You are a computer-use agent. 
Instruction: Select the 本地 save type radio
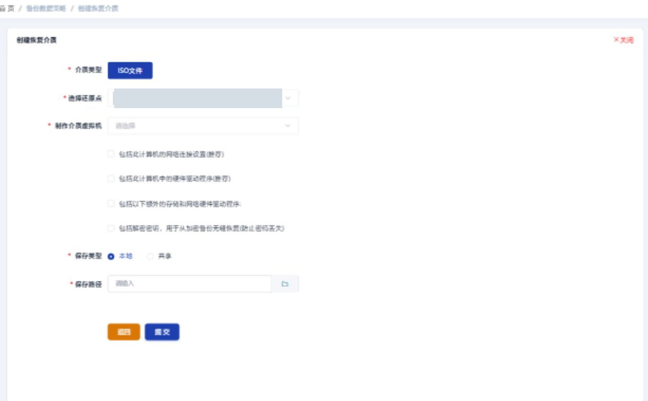(x=111, y=256)
